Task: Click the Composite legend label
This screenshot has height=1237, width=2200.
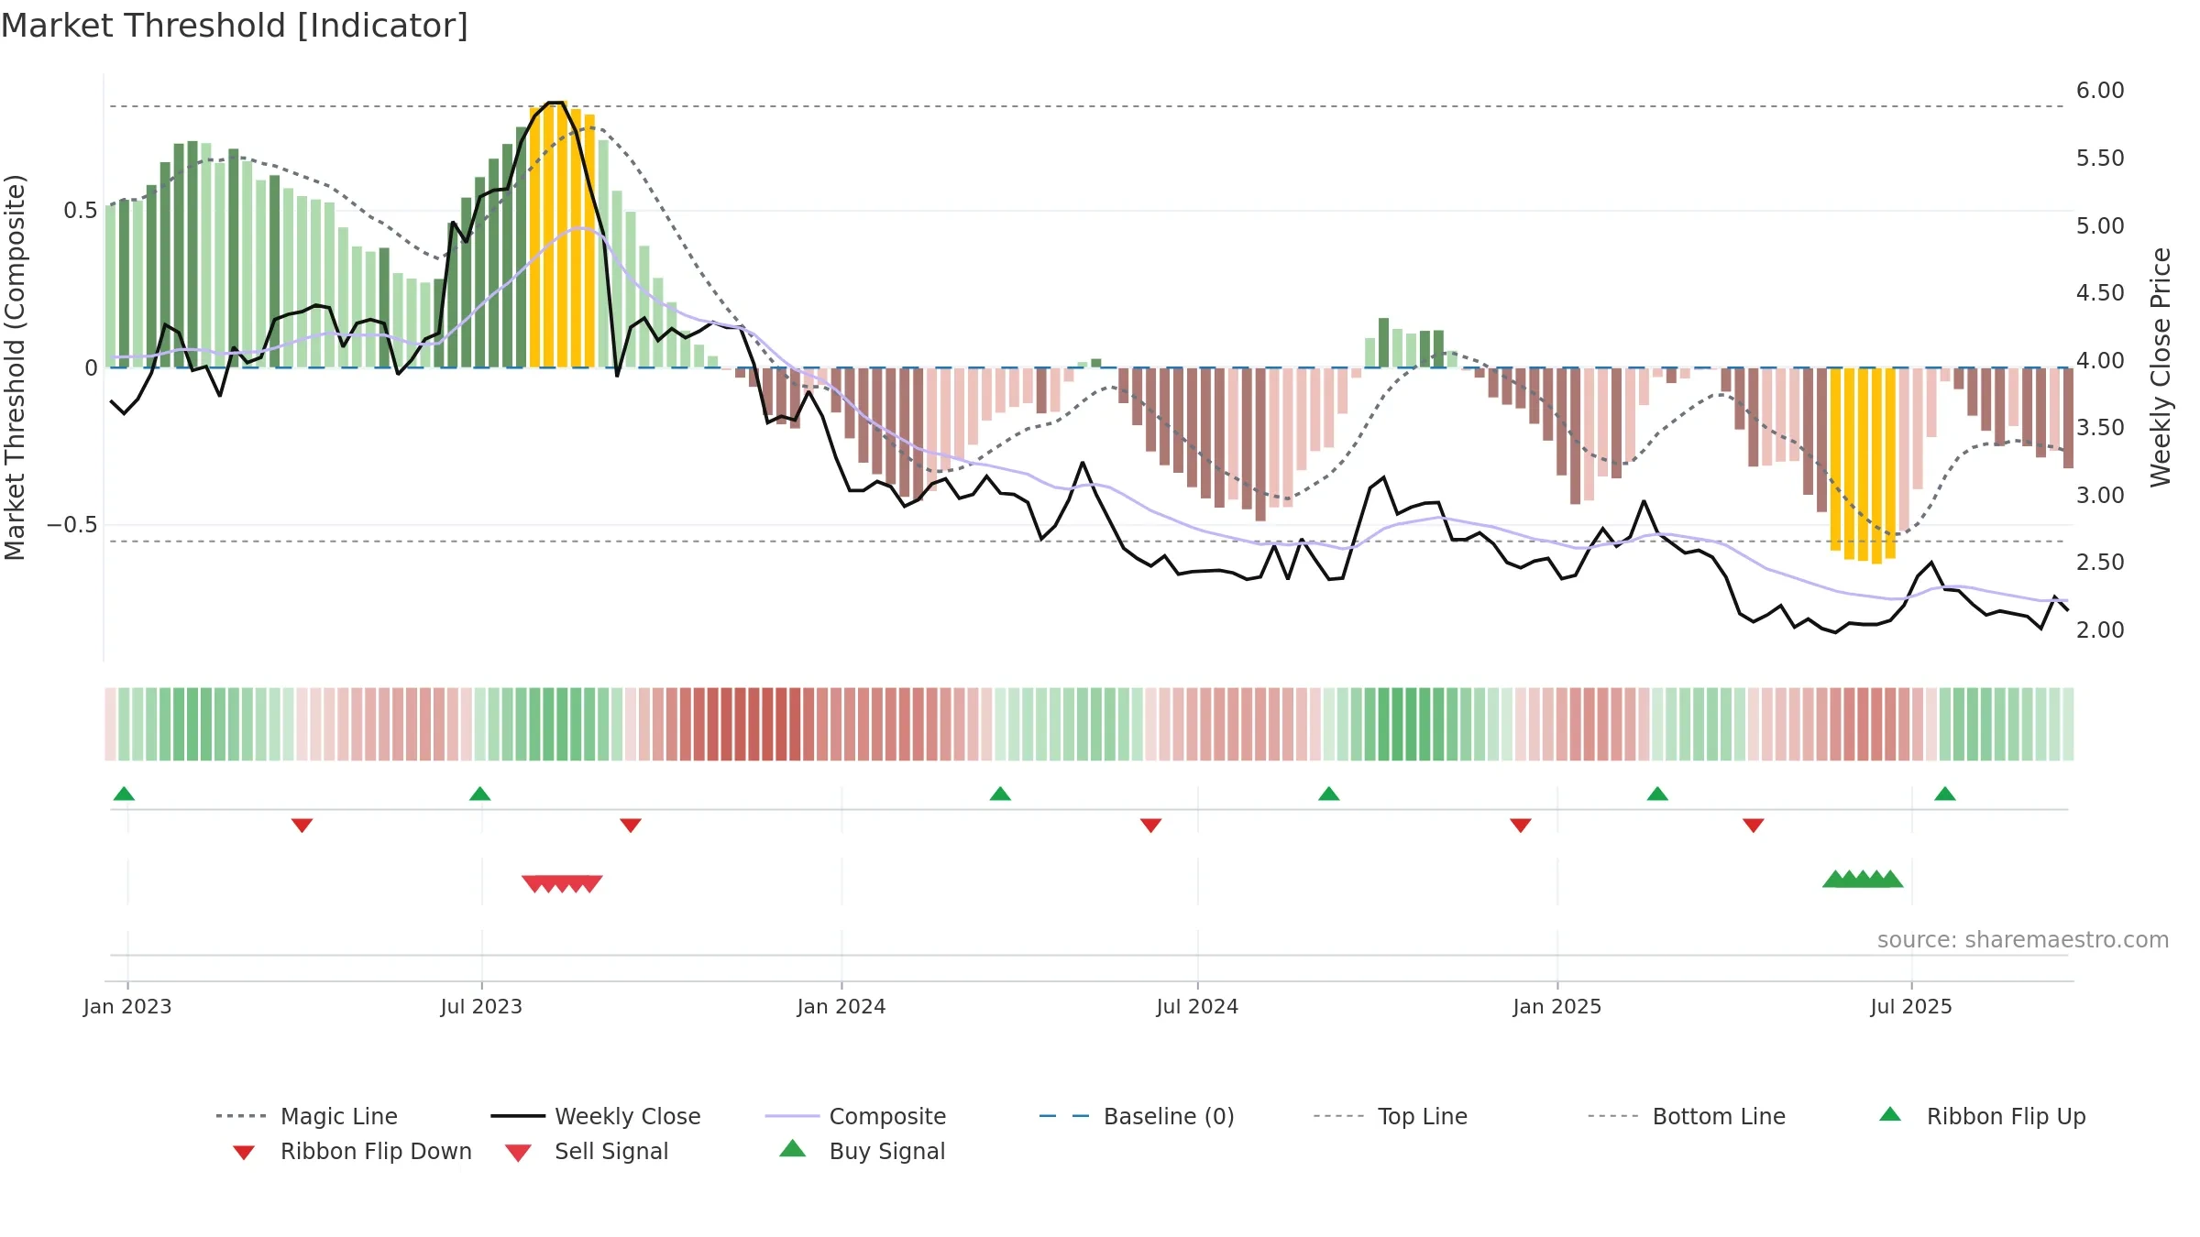Action: (x=887, y=1116)
